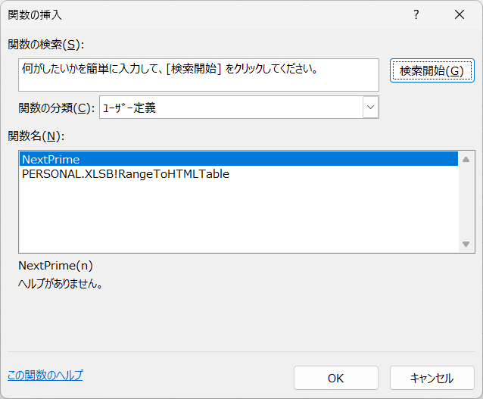Click the question mark help icon
Screen dimensions: 483x399
coord(416,14)
